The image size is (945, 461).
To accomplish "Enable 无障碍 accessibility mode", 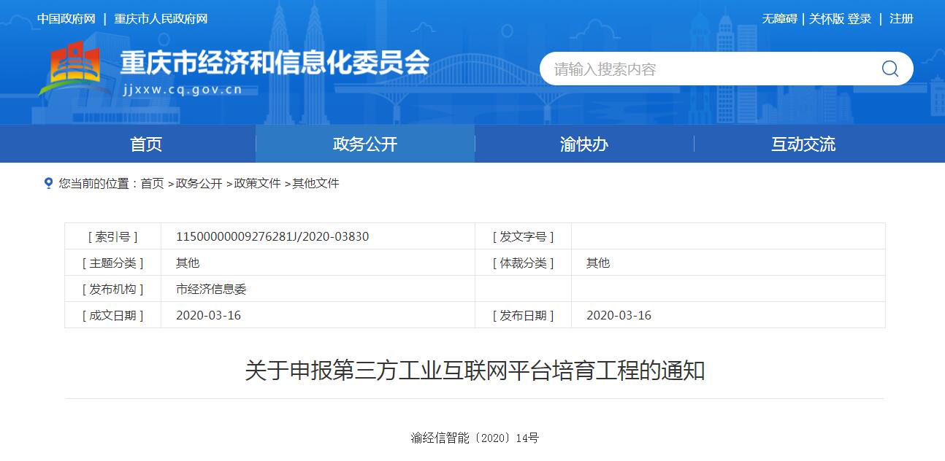I will (x=779, y=19).
